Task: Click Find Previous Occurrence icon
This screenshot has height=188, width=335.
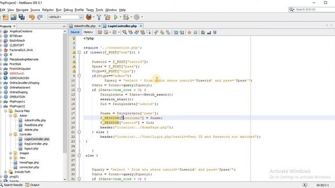Action: (130, 32)
